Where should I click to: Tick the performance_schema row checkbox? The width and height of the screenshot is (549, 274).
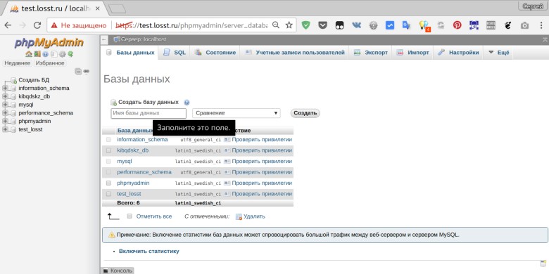point(108,172)
